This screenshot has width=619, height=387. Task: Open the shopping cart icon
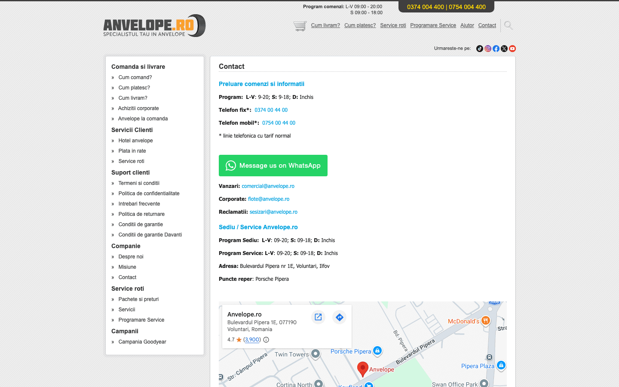tap(300, 26)
